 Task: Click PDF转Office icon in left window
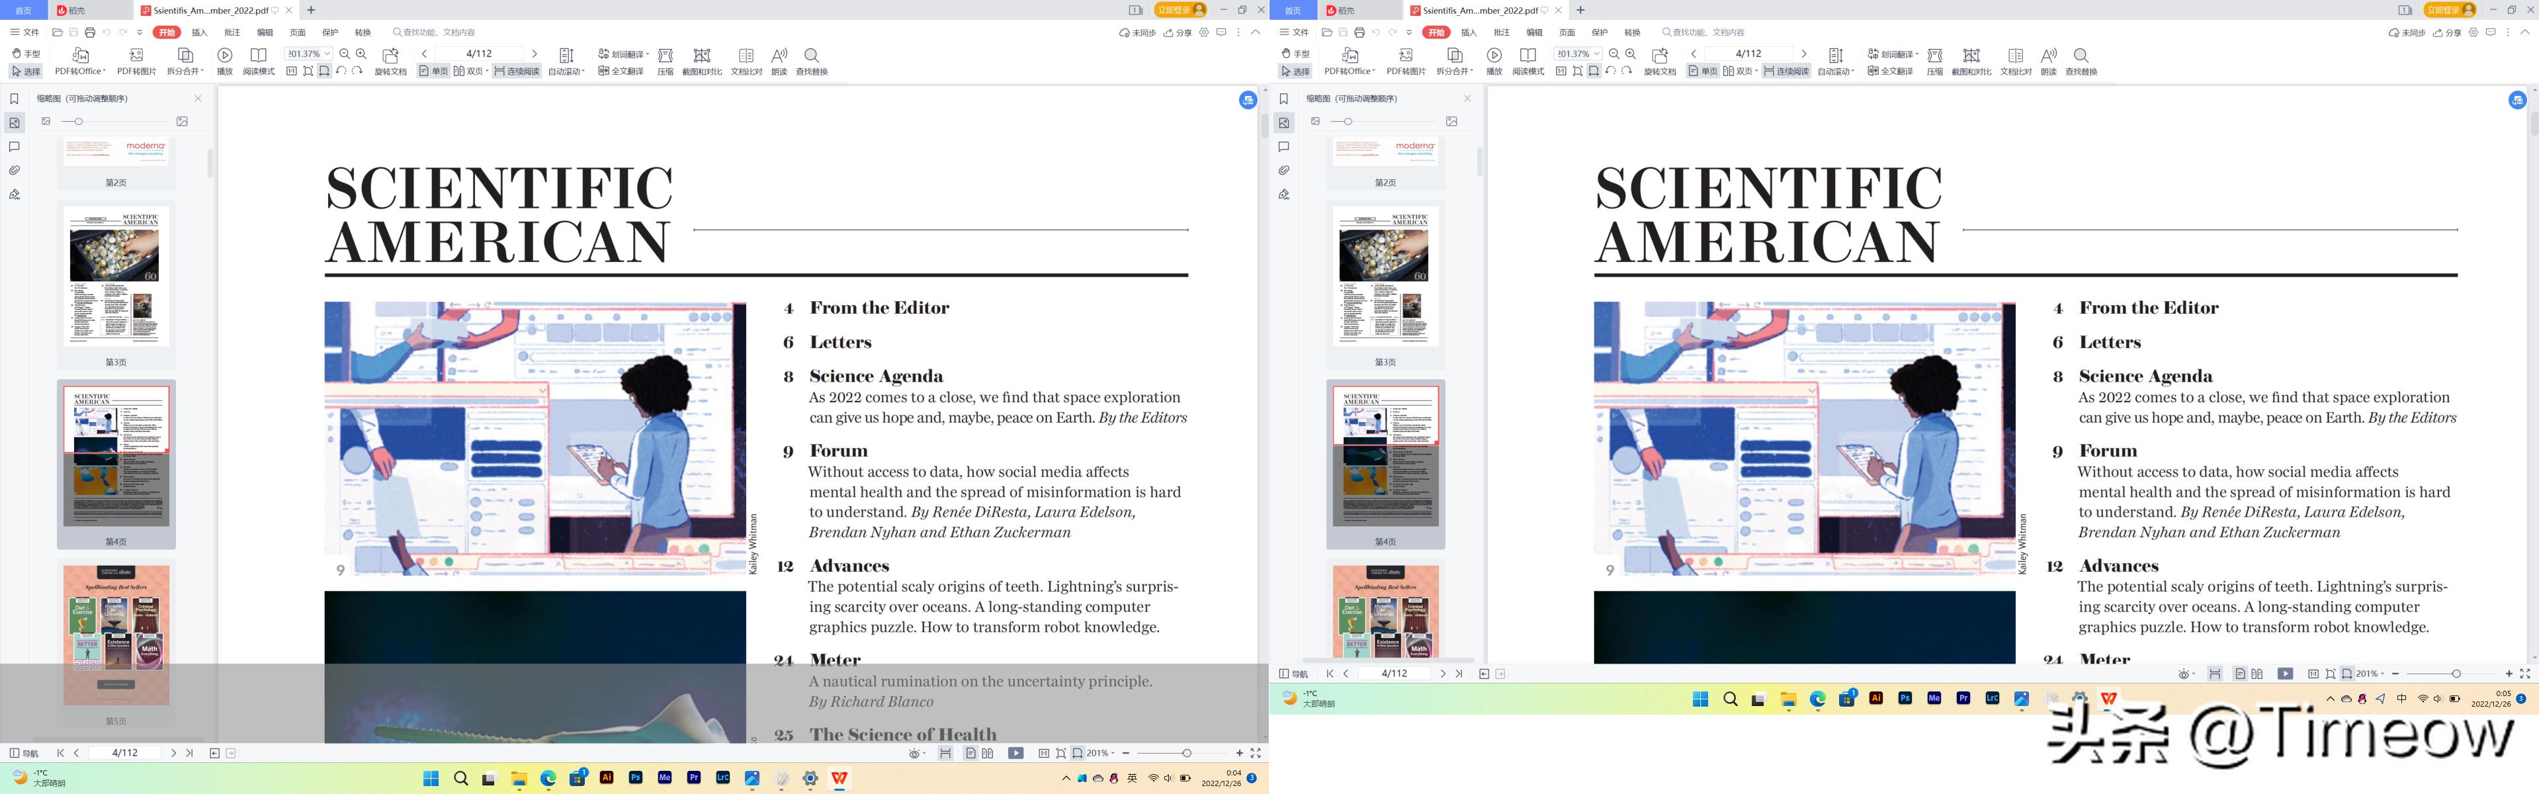81,55
